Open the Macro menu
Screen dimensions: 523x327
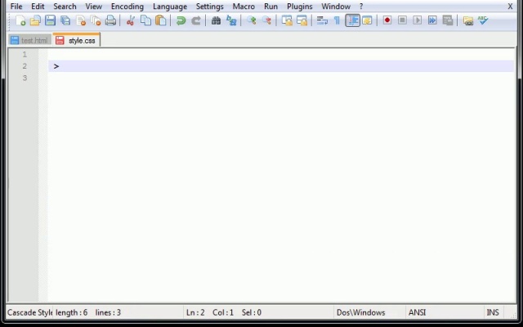point(244,7)
